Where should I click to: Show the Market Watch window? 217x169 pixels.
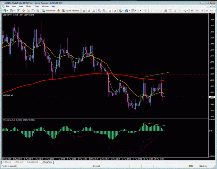19,11
